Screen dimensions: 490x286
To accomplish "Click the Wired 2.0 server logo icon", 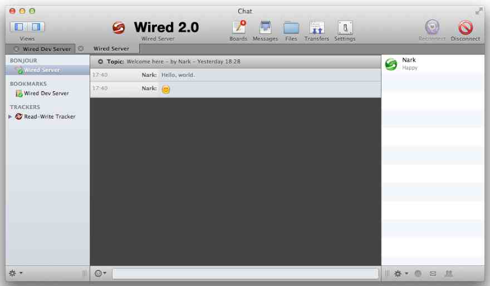I will [119, 28].
